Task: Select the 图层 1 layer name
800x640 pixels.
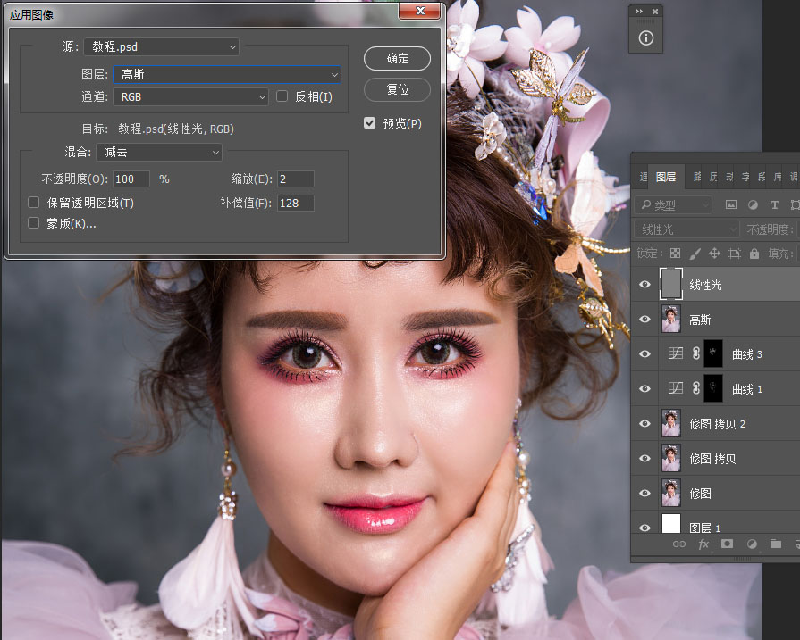Action: click(x=704, y=528)
